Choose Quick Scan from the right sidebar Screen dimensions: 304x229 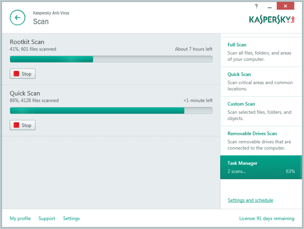pyautogui.click(x=239, y=74)
